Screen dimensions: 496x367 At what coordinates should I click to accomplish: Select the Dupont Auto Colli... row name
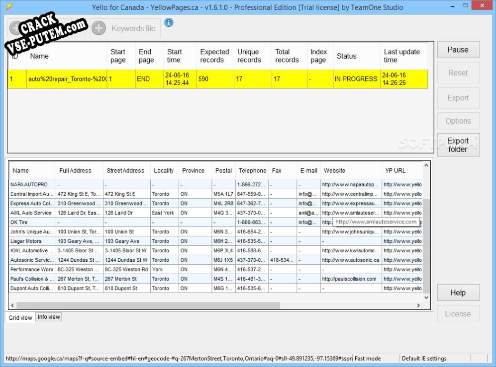pos(32,289)
